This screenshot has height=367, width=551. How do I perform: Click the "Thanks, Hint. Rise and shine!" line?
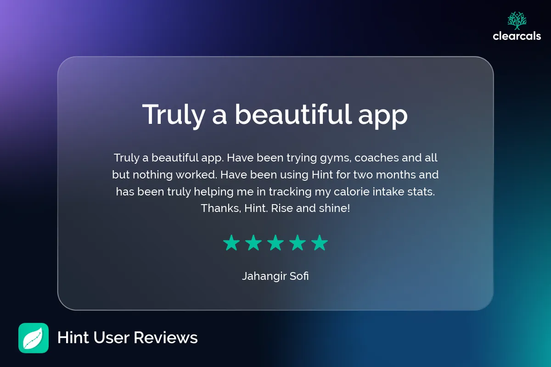coord(275,208)
